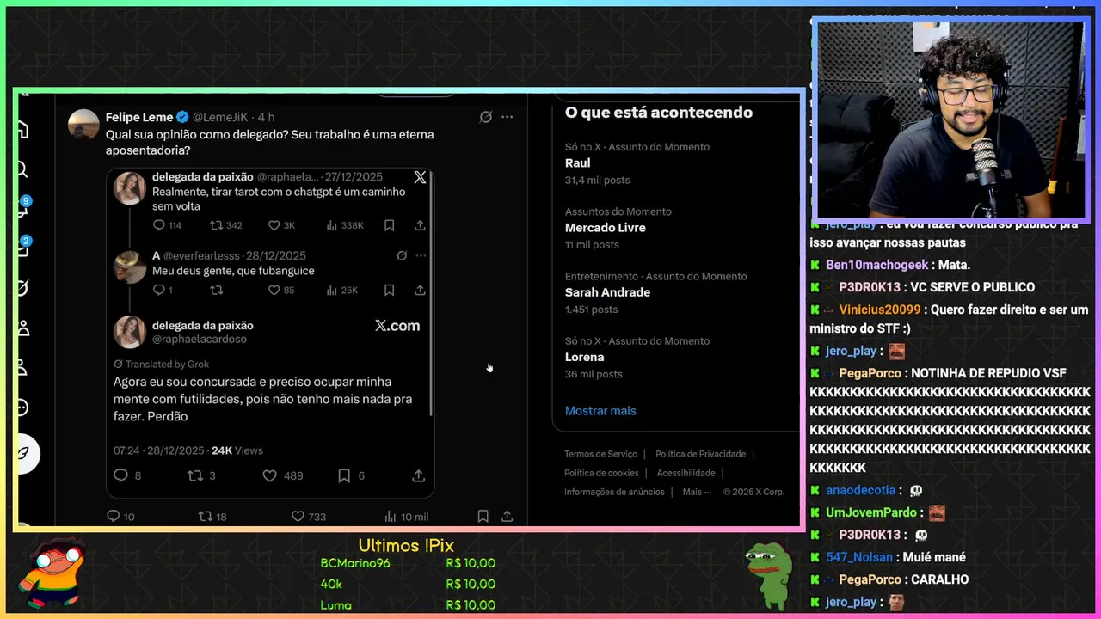
Task: Click reply icon showing 114 in screenshot
Action: 158,225
